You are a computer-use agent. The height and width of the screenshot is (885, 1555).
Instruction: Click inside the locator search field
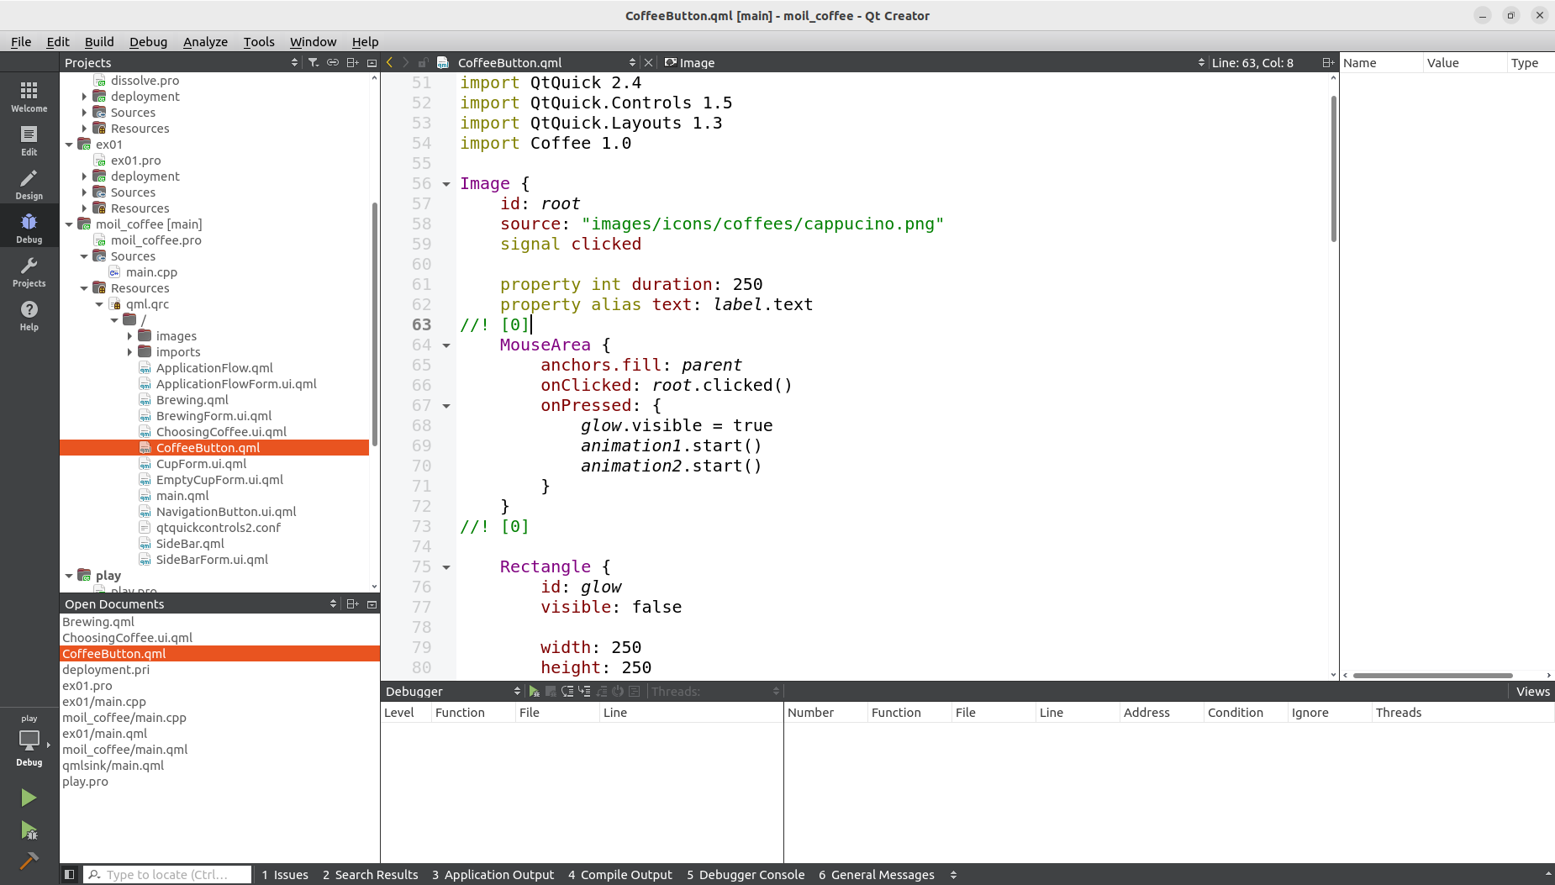pyautogui.click(x=166, y=874)
